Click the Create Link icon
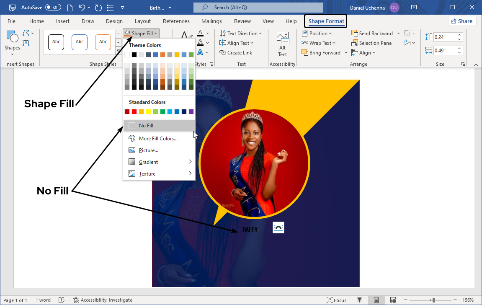 [223, 53]
